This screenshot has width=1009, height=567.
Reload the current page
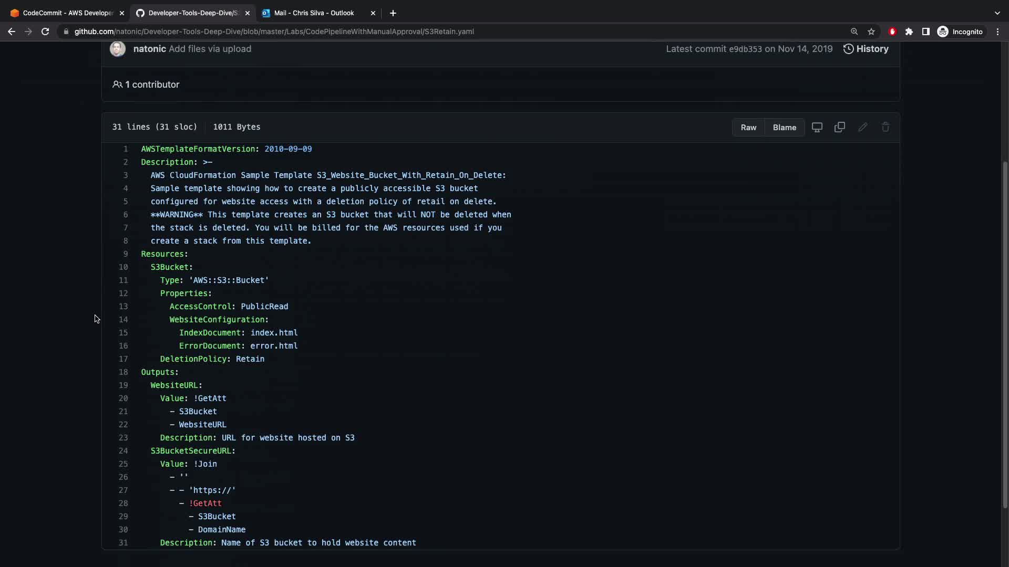45,31
